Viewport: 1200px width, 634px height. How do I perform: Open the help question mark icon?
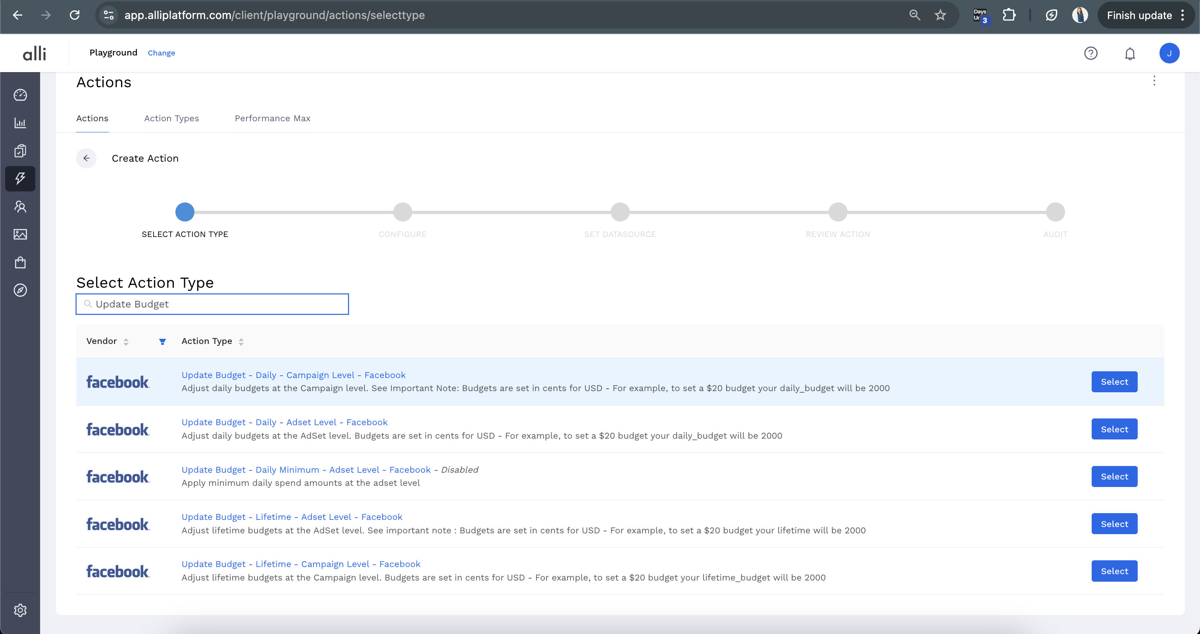(1090, 53)
